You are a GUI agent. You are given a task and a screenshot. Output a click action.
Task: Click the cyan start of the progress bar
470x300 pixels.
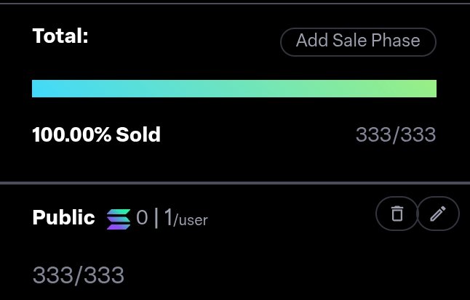point(39,89)
